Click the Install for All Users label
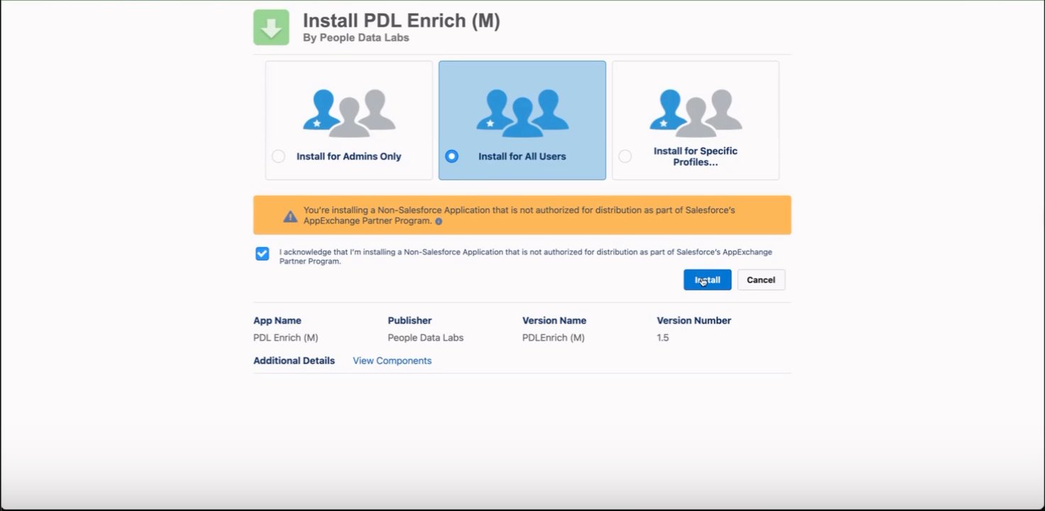 pyautogui.click(x=522, y=157)
